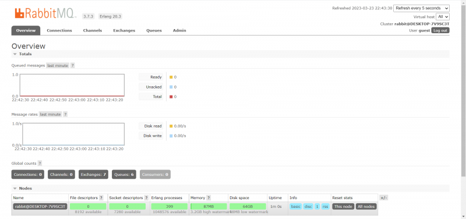Click the 7280 available text
The image size is (466, 219).
click(128, 212)
